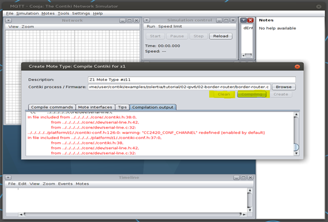Click the Pause simulation button
This screenshot has height=222, width=328.
coord(177,36)
